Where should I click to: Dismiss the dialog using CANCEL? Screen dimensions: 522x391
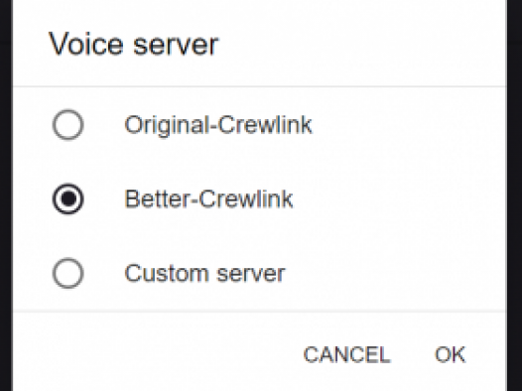(x=346, y=354)
